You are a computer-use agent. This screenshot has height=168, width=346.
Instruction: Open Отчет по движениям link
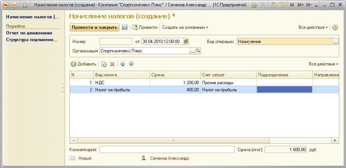coord(29,33)
